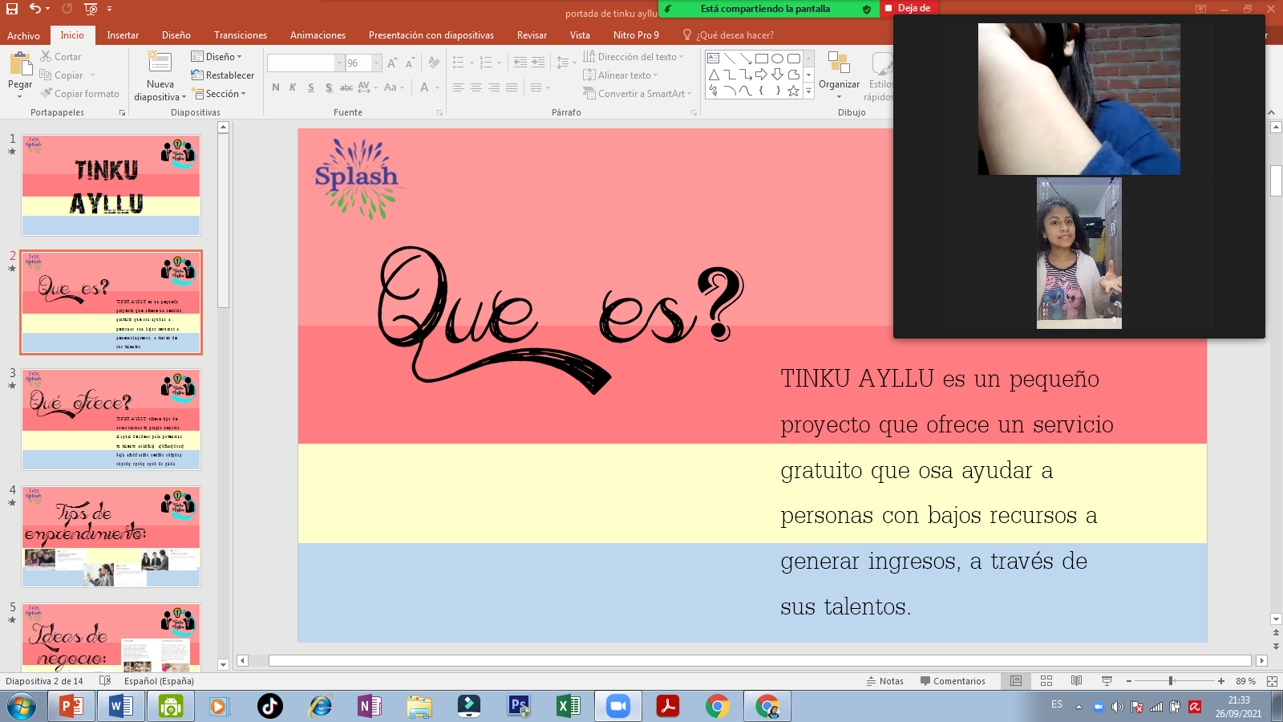Fit slide to current window icon
Screen dimensions: 1283x722
(1272, 681)
